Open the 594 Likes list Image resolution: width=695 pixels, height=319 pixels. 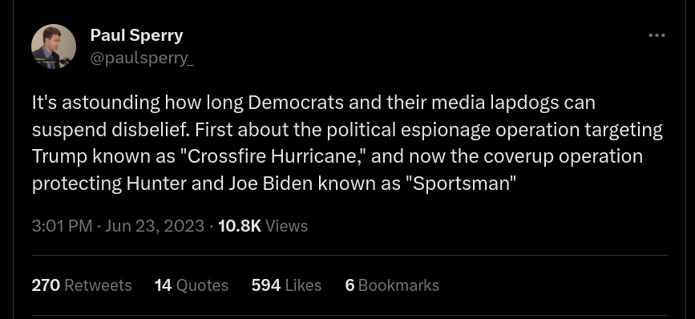286,285
